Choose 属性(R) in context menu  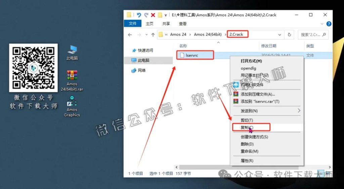(x=267, y=161)
